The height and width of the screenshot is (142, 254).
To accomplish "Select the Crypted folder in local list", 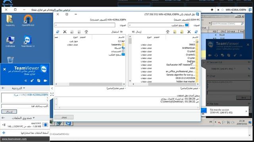I will [191, 51].
